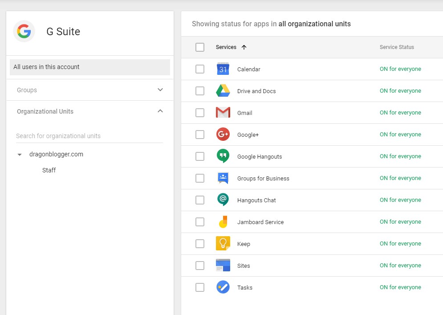
Task: Click Hangouts Chat ON for everyone status
Action: pos(400,200)
